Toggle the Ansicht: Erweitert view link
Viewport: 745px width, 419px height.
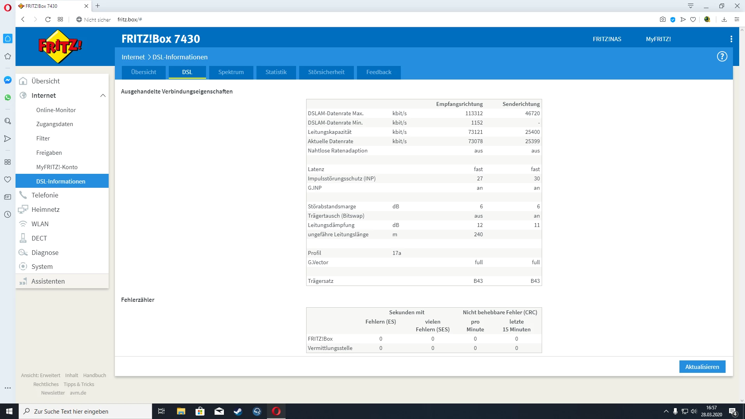pyautogui.click(x=40, y=375)
